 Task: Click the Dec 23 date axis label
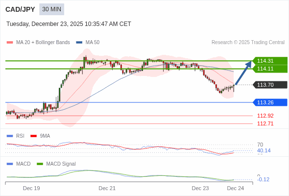[x=200, y=188]
